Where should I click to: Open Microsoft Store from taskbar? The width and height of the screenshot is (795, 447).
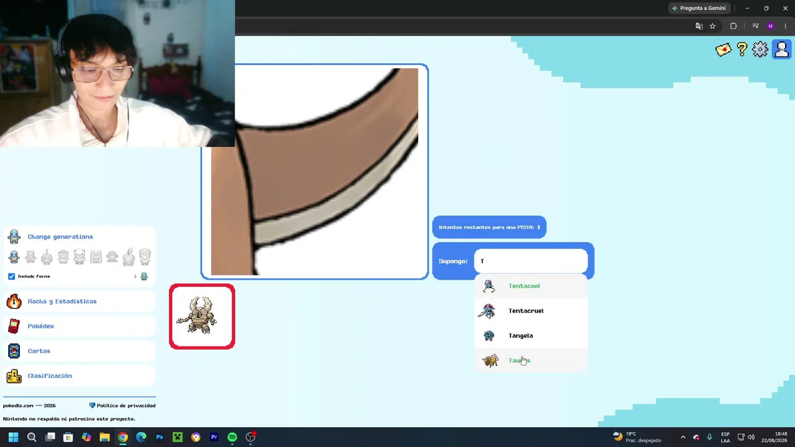68,437
